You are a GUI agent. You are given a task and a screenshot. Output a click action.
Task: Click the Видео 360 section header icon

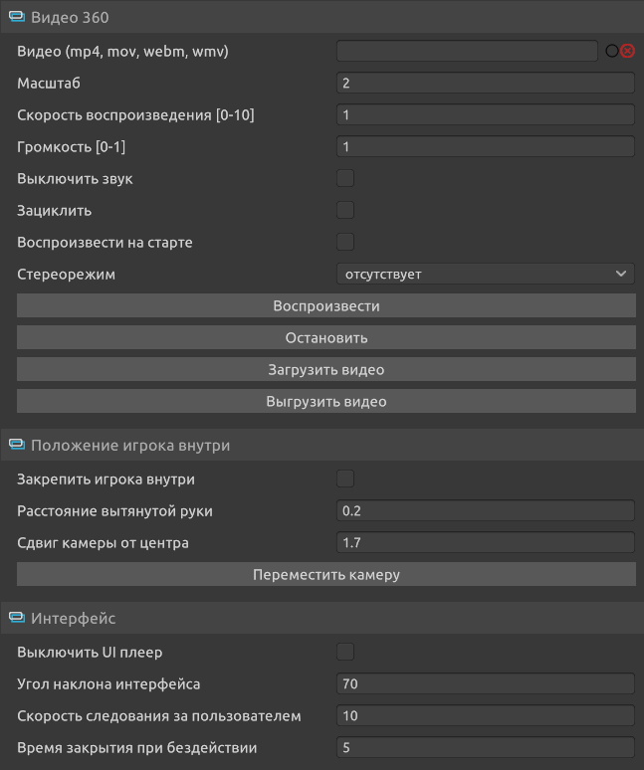[x=16, y=18]
